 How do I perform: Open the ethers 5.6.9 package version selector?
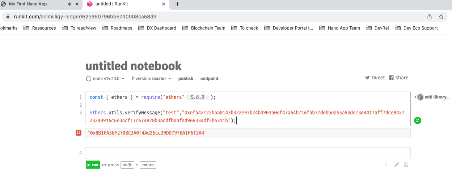[198, 97]
